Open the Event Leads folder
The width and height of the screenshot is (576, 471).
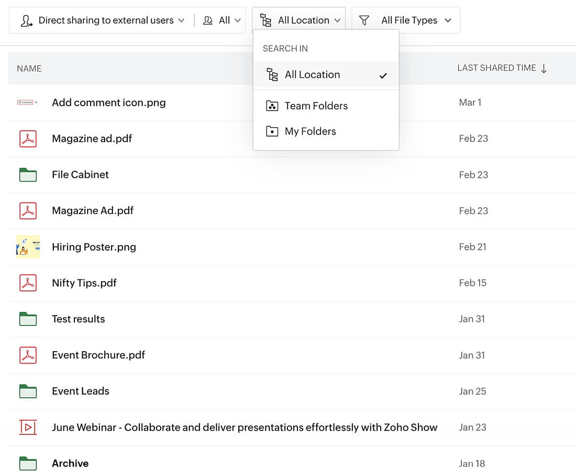[81, 391]
